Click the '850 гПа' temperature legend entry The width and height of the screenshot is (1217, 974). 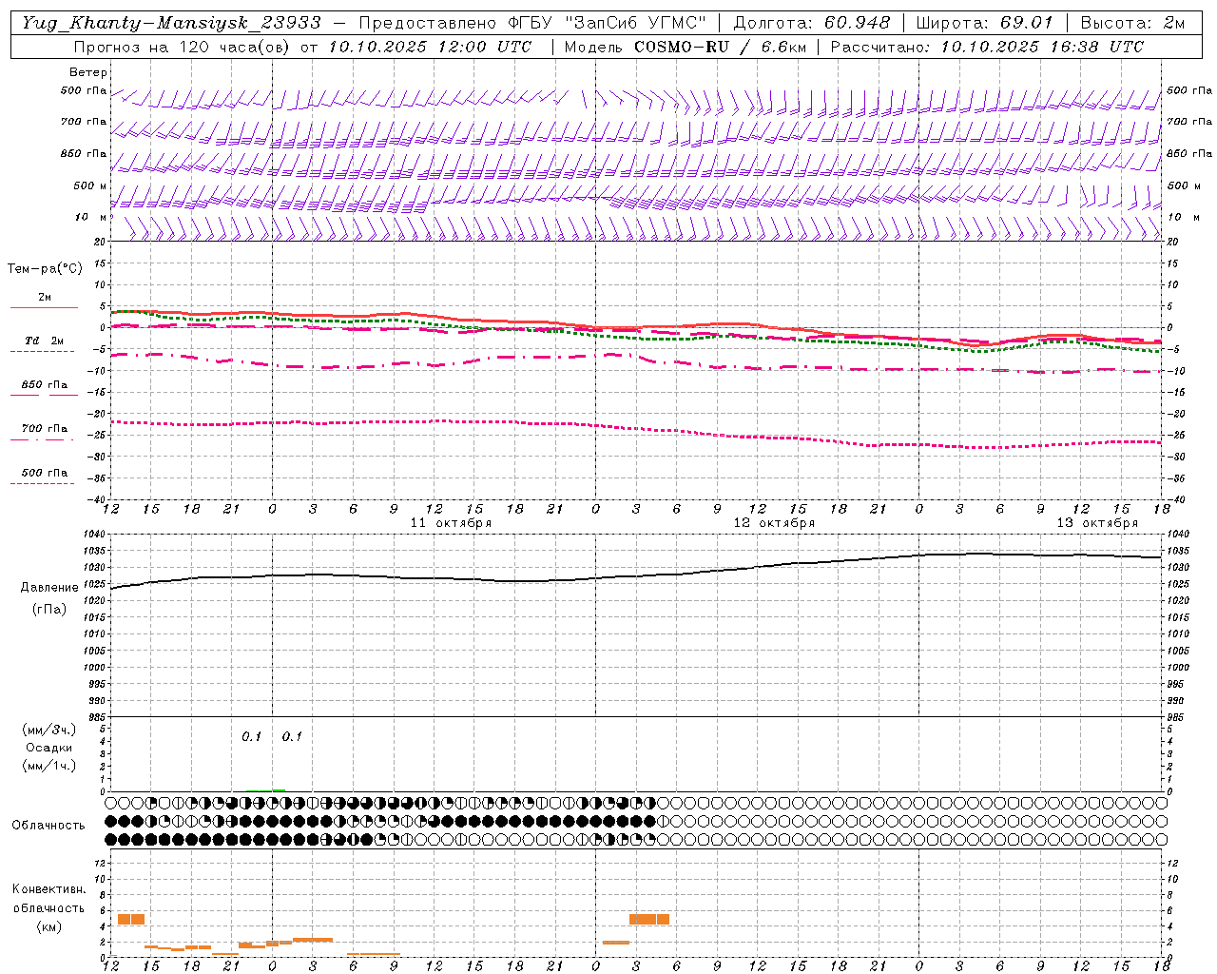[x=44, y=385]
